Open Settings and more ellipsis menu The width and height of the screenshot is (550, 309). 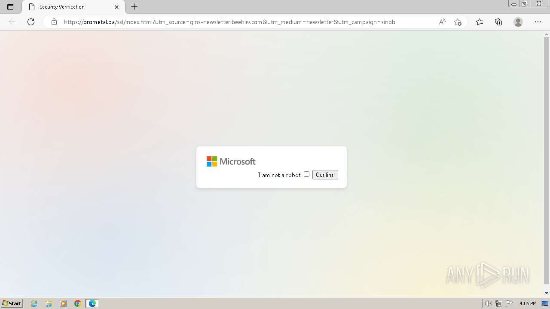click(x=538, y=22)
